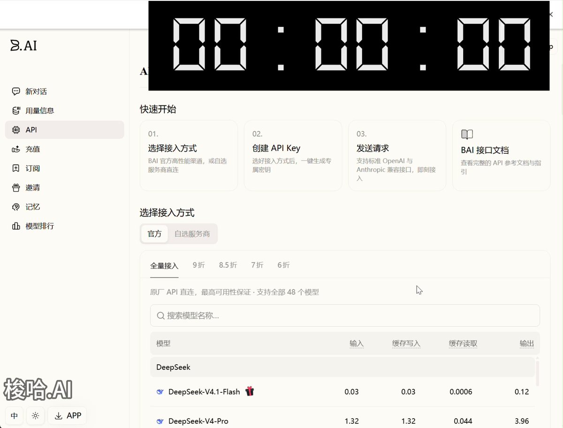Click the DeepSeek-V4.1-Flash whale icon
Screen dimensions: 563x428
coord(160,392)
